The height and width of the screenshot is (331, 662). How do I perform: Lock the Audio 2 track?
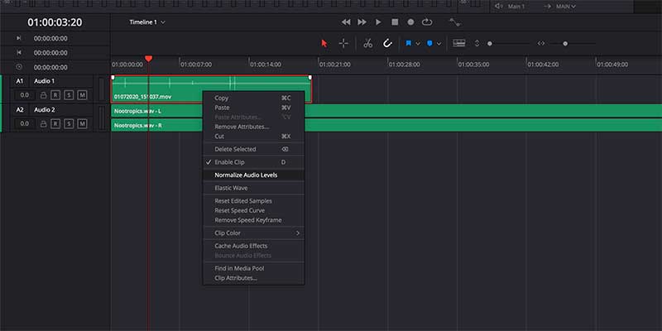click(x=43, y=124)
